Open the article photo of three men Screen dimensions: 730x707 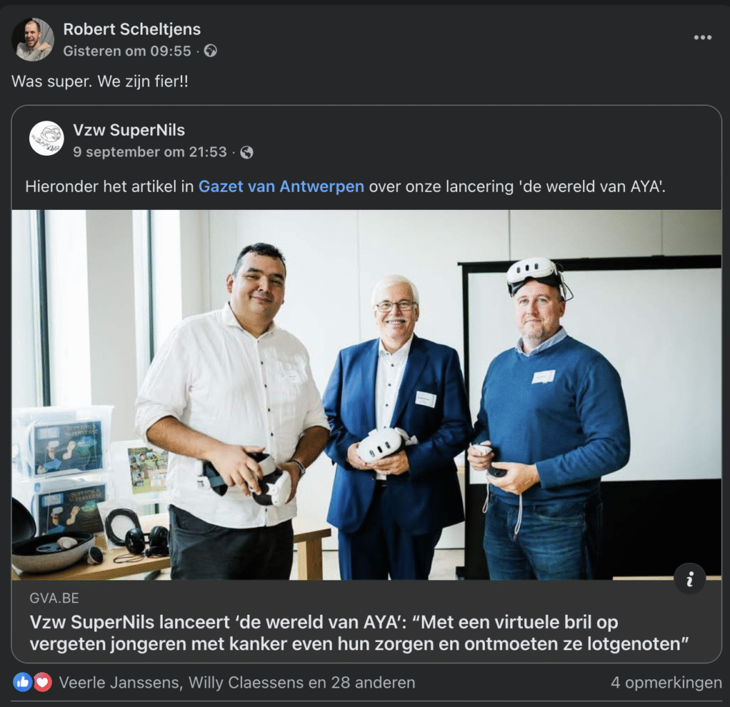366,395
